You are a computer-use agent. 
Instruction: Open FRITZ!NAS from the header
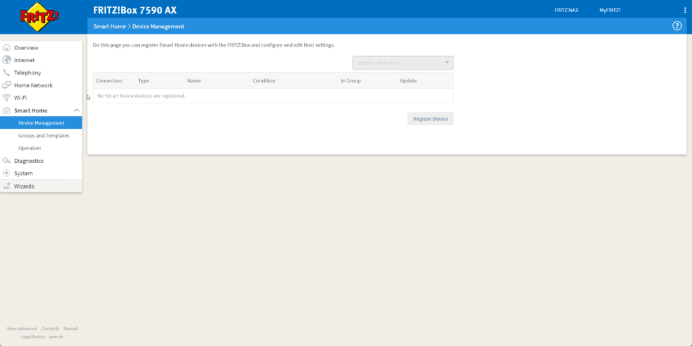point(566,10)
